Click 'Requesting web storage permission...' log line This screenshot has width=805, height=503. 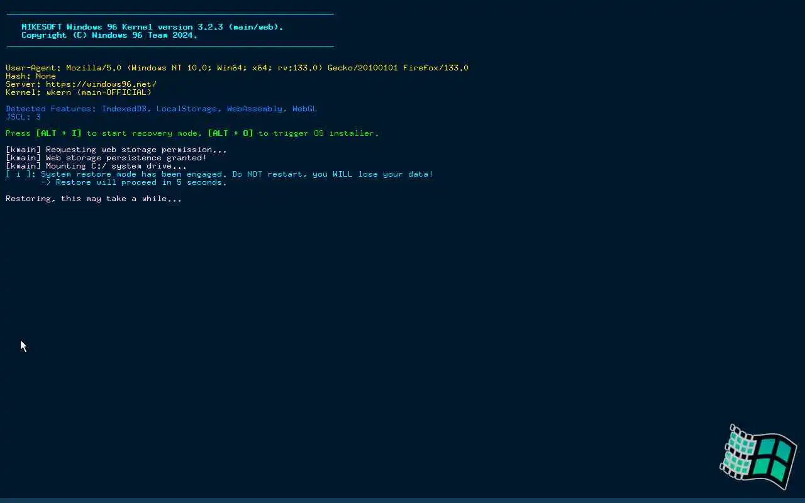click(116, 150)
